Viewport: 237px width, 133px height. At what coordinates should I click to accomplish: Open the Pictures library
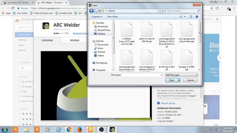click(100, 52)
